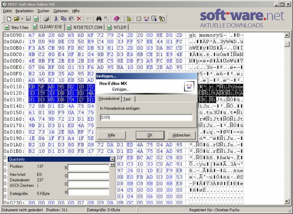Open the Bearbeiten menu
Image resolution: width=293 pixels, height=214 pixels.
pyautogui.click(x=24, y=11)
